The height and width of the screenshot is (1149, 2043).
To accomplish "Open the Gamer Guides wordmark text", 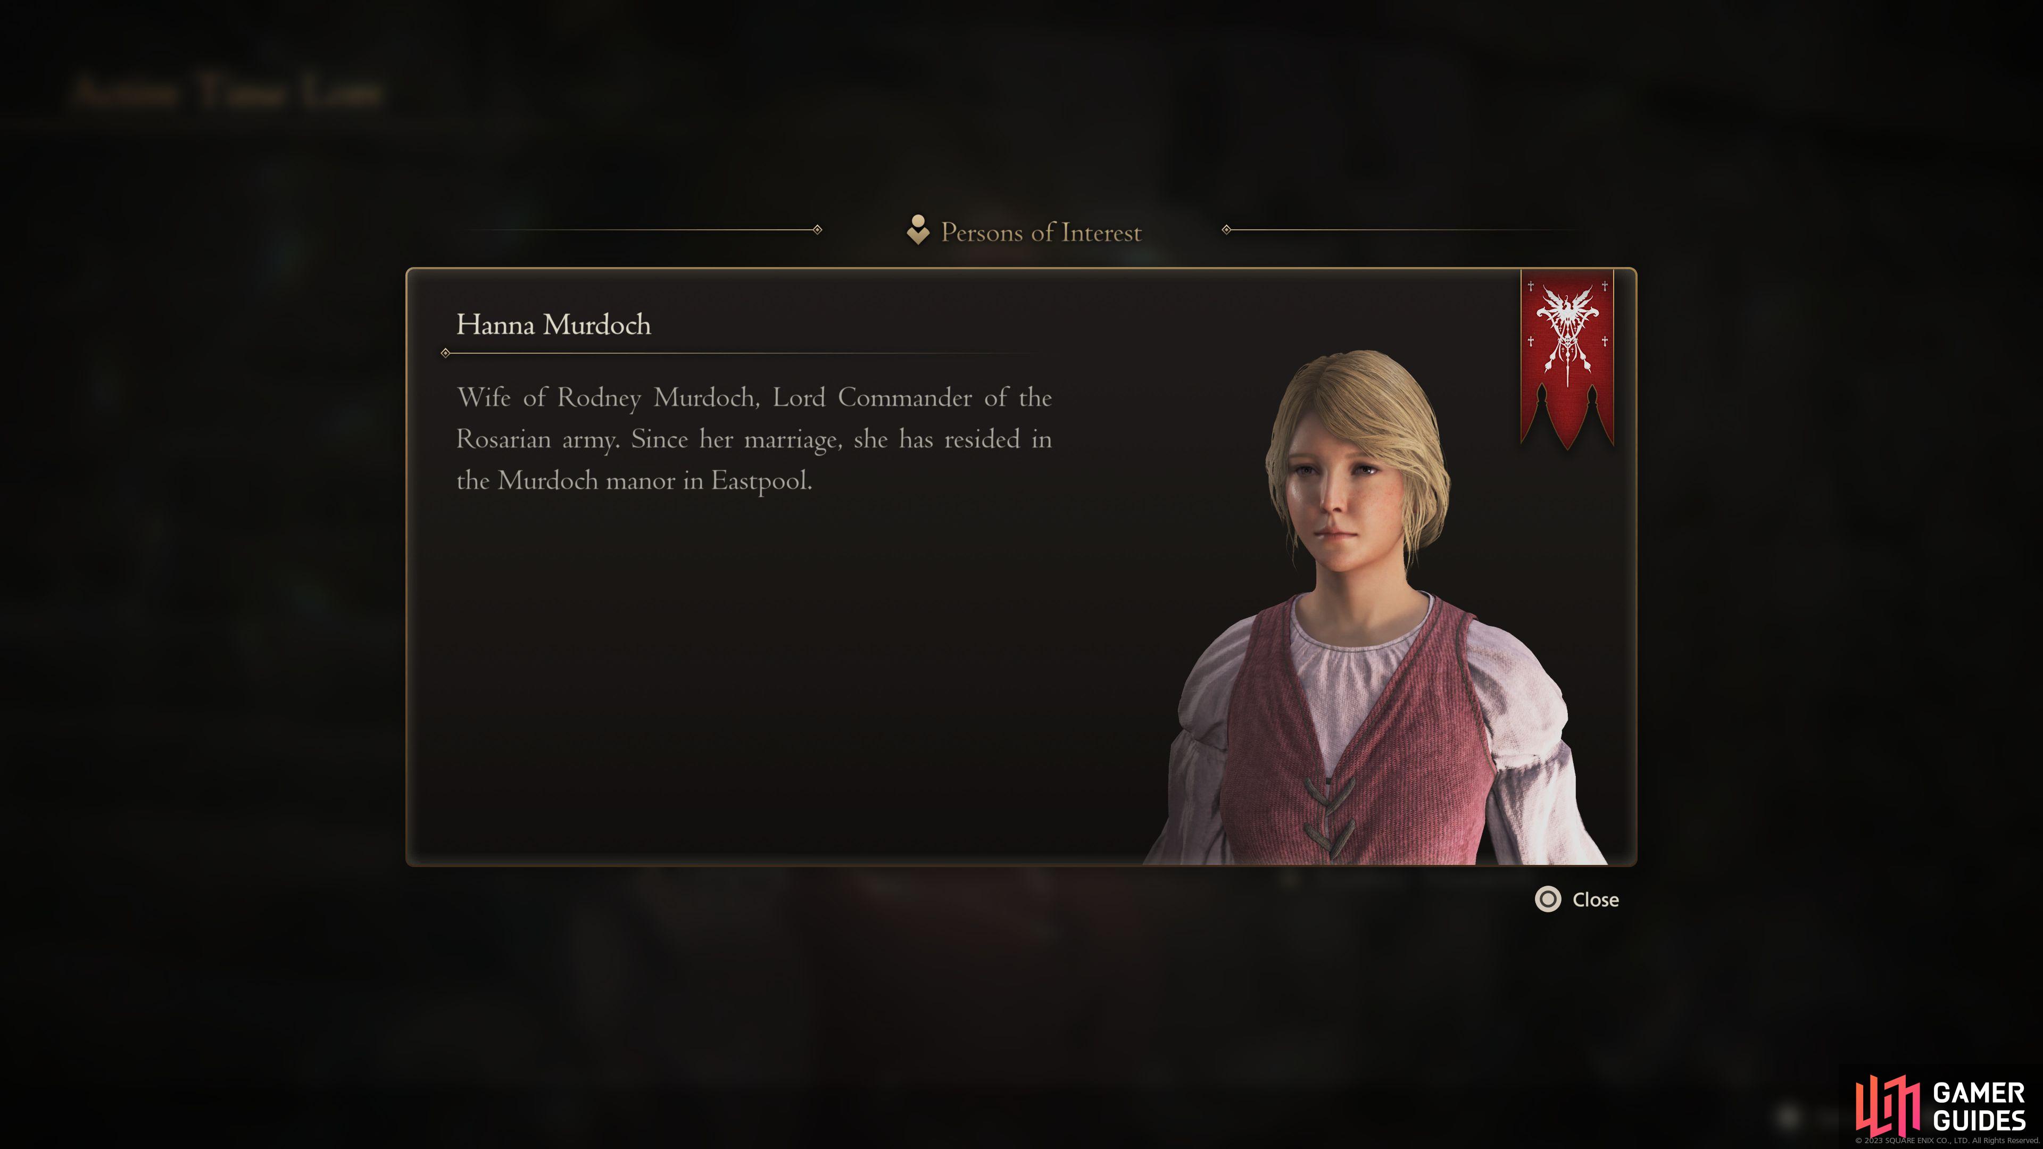I will click(x=1979, y=1107).
